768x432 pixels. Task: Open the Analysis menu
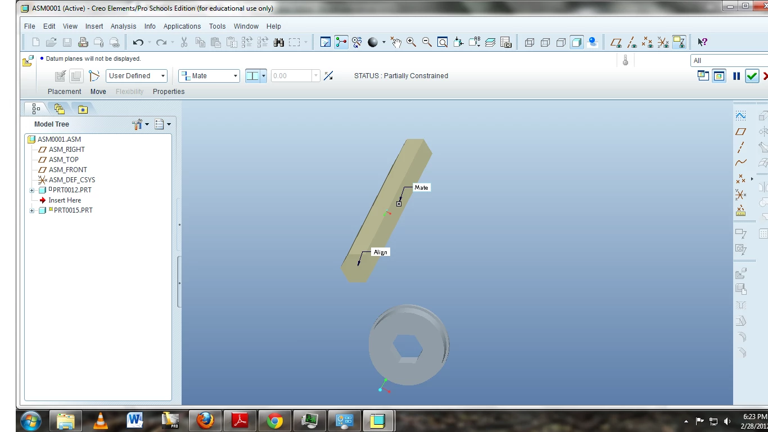tap(123, 26)
